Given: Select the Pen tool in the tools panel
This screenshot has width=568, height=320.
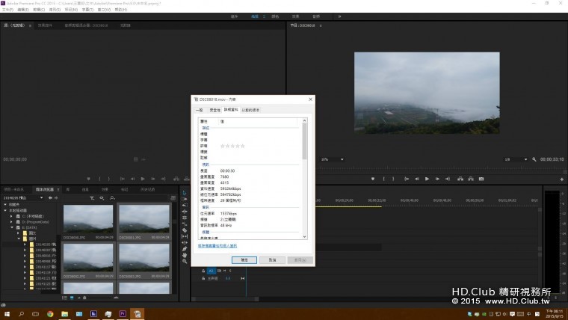Looking at the screenshot, I should tap(185, 248).
